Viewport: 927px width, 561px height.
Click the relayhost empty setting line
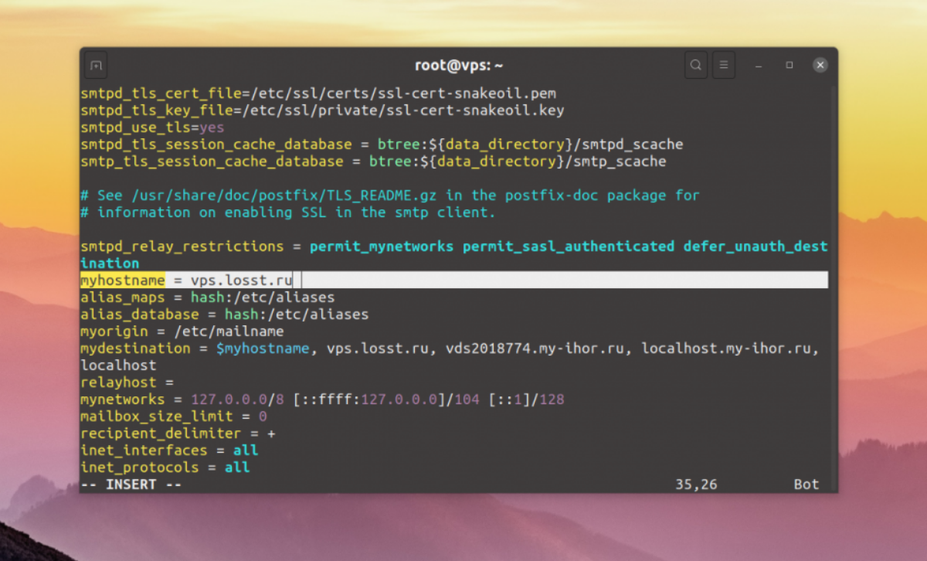[x=127, y=382]
